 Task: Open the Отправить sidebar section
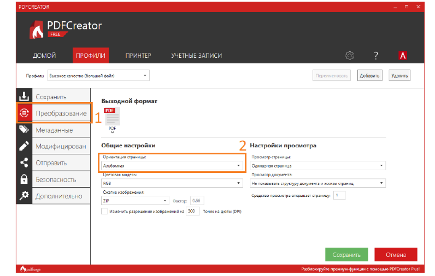61,163
